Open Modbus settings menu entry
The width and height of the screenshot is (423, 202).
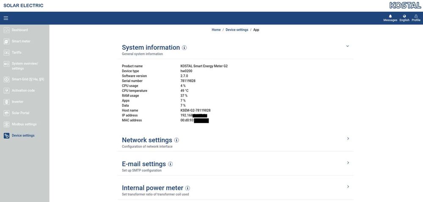(x=24, y=124)
